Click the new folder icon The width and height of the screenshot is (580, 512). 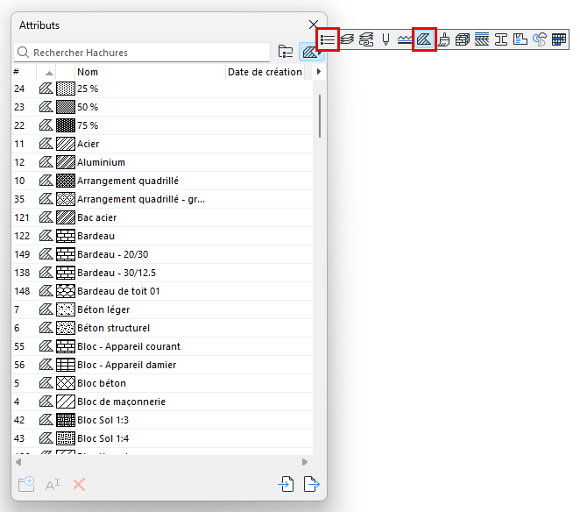pos(26,484)
